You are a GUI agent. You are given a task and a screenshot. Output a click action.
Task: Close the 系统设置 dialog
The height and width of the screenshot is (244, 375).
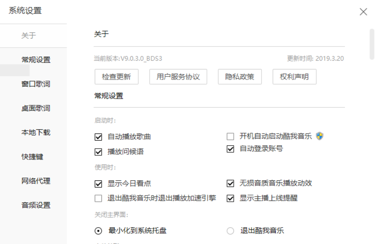[363, 11]
